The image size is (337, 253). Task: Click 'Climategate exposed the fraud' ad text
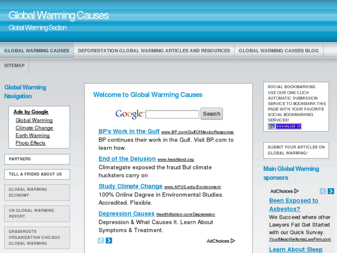click(155, 171)
